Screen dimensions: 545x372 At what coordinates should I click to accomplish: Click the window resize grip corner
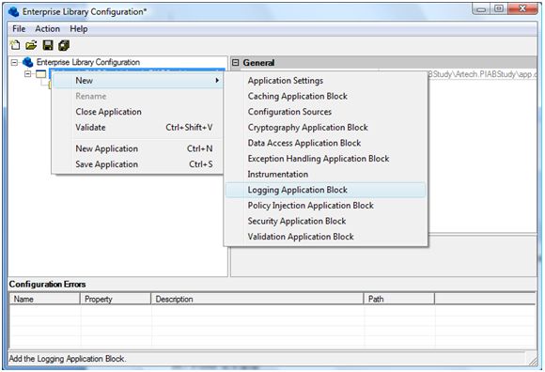532,361
